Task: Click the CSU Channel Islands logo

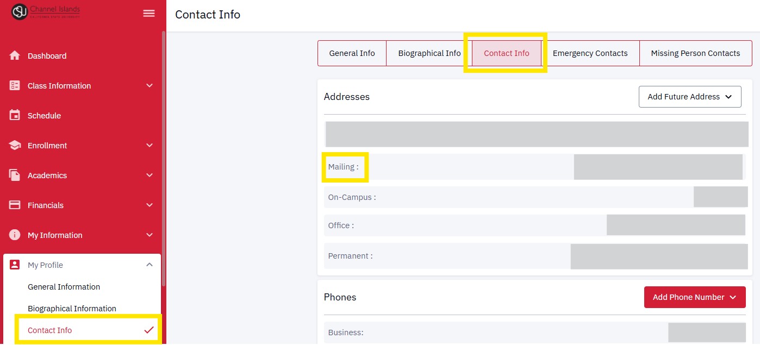Action: coord(46,12)
